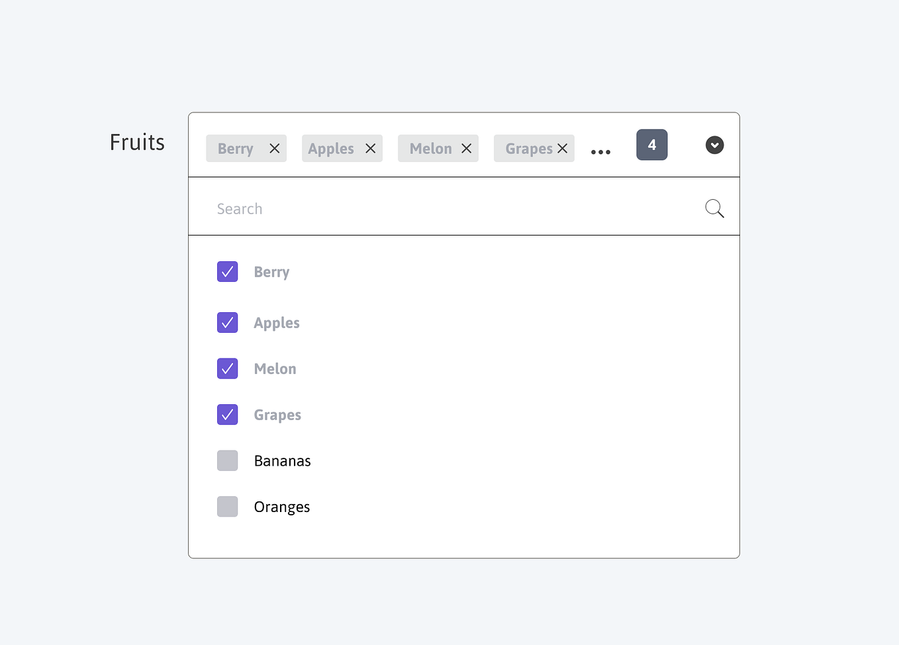Focus the Search input field
The image size is (899, 645).
tap(457, 209)
